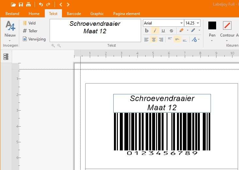Screen dimensions: 239x170
Task: Align text to the top
Action: click(x=170, y=39)
